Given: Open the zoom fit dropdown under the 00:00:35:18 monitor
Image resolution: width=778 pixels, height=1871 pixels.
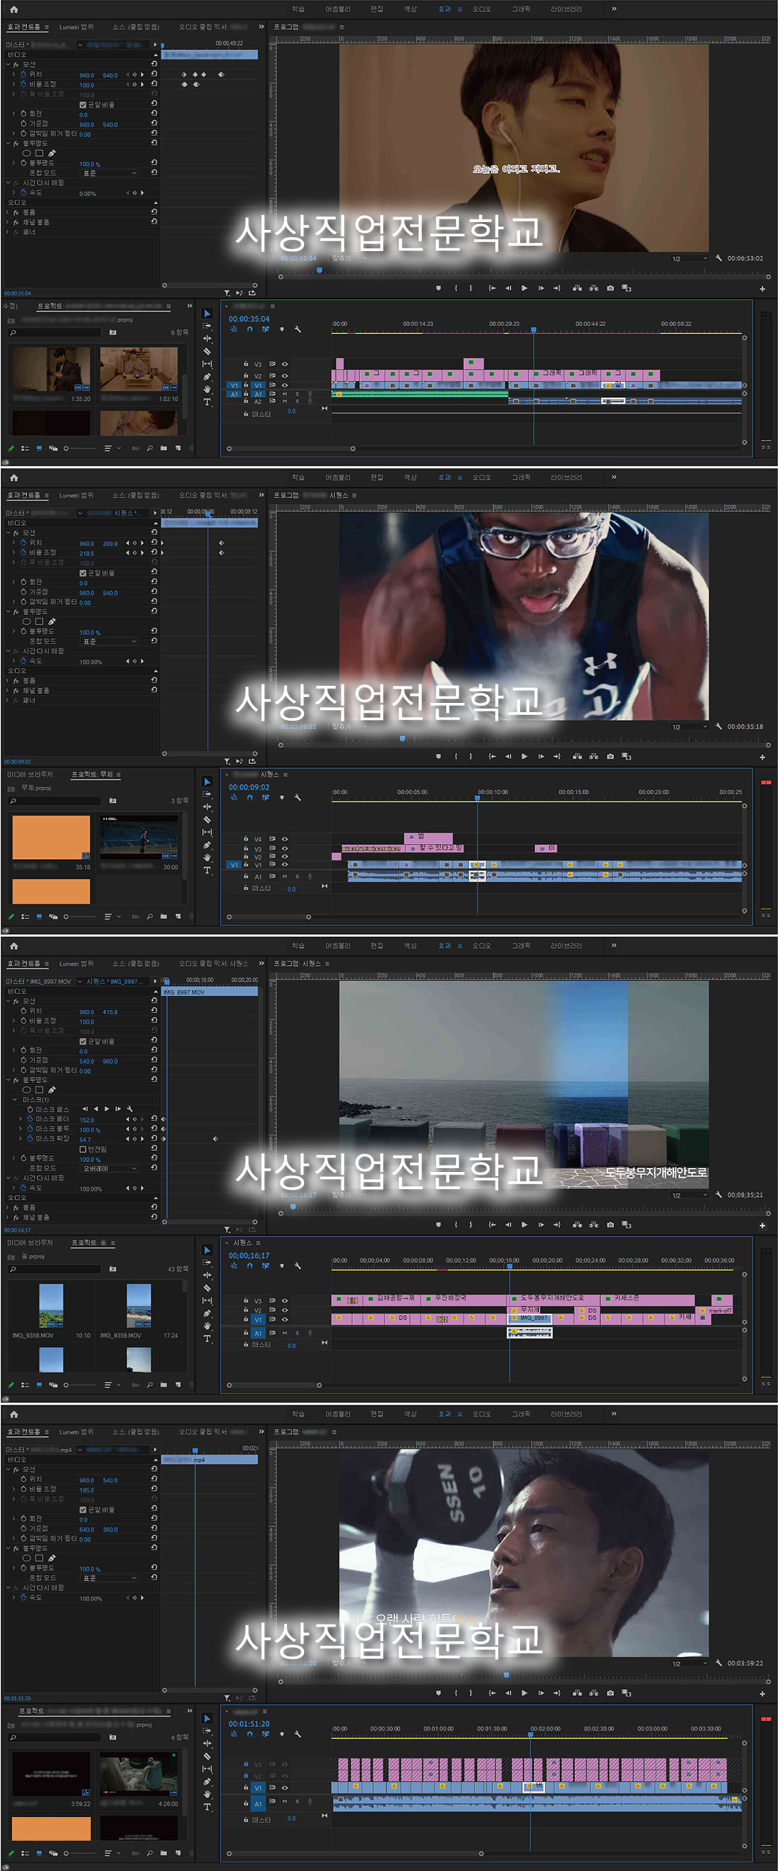Looking at the screenshot, I should (350, 726).
